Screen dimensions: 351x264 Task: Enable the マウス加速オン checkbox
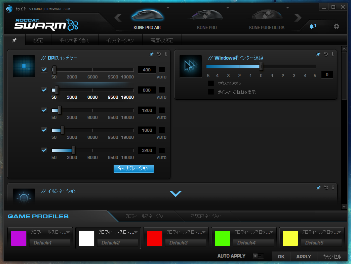(211, 84)
